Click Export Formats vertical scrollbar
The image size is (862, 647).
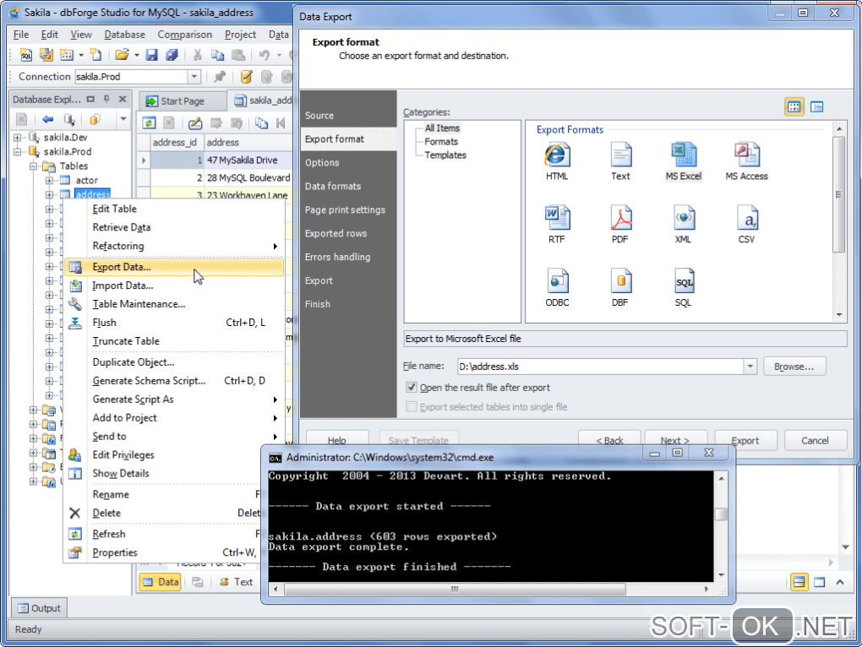[838, 195]
